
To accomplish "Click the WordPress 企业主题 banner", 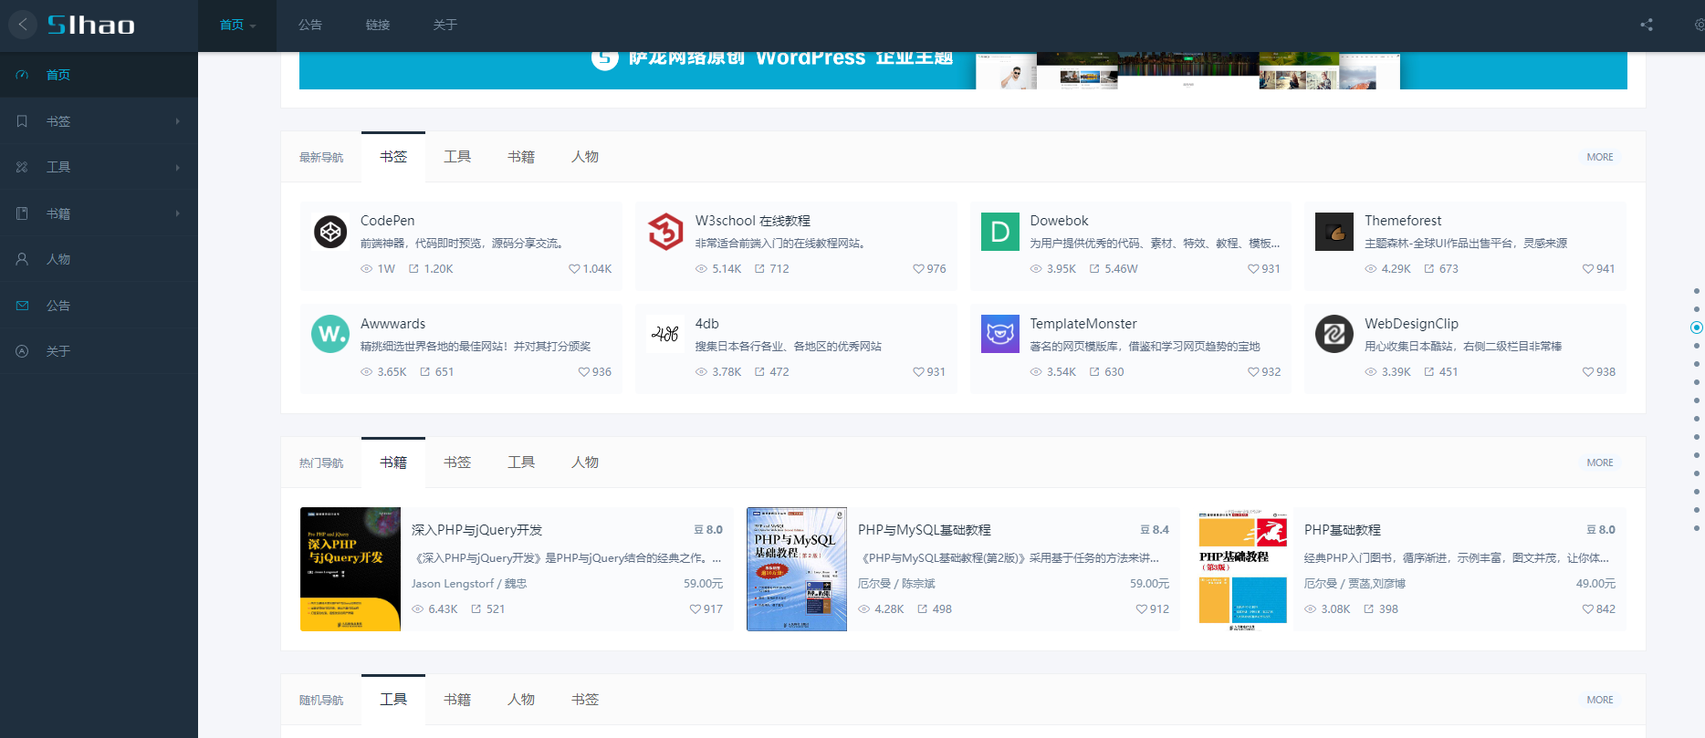I will tap(963, 70).
